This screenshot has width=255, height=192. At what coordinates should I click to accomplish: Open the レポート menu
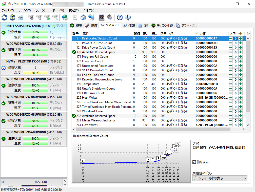[x=57, y=10]
